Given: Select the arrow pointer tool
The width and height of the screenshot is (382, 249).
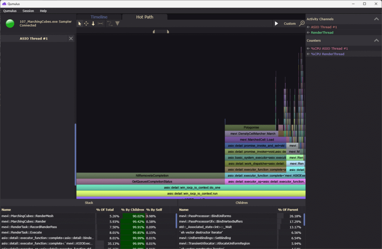Looking at the screenshot, I should coord(79,23).
